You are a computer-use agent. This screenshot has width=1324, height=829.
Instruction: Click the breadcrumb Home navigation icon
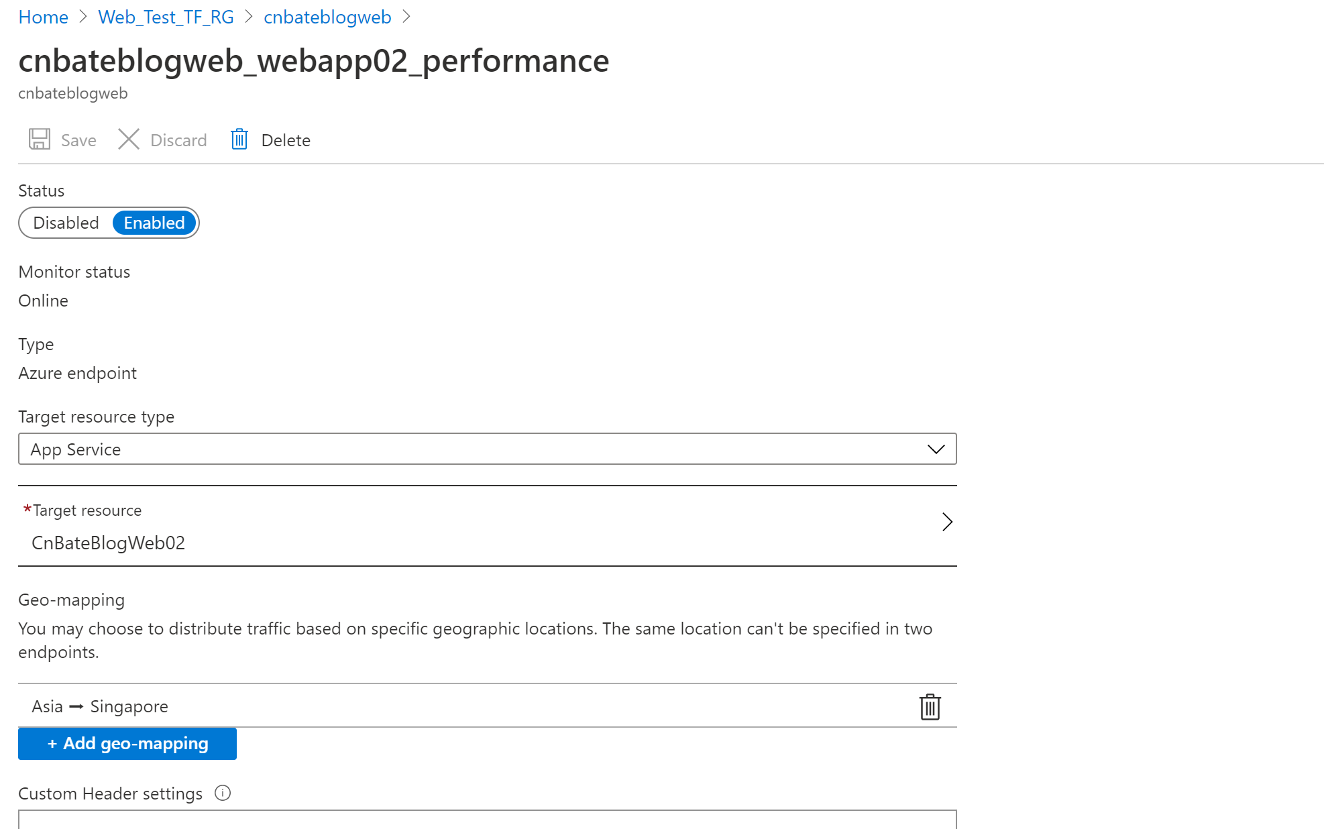pyautogui.click(x=42, y=16)
